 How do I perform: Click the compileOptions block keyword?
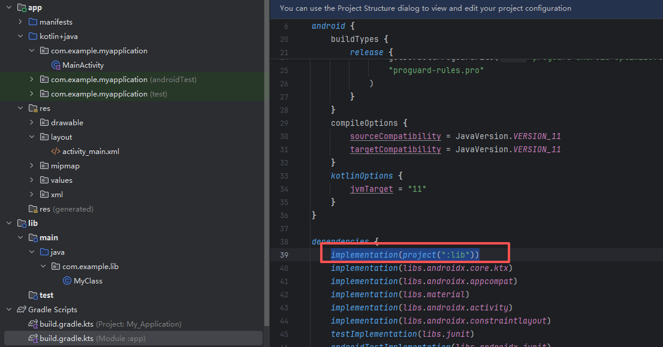pos(364,123)
